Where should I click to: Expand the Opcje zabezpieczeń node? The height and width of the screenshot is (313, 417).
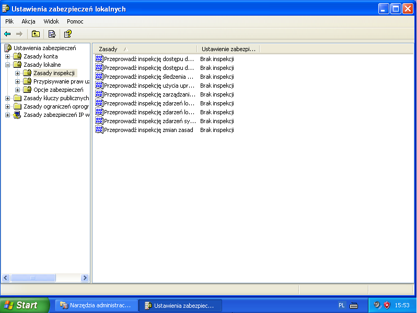click(x=17, y=90)
